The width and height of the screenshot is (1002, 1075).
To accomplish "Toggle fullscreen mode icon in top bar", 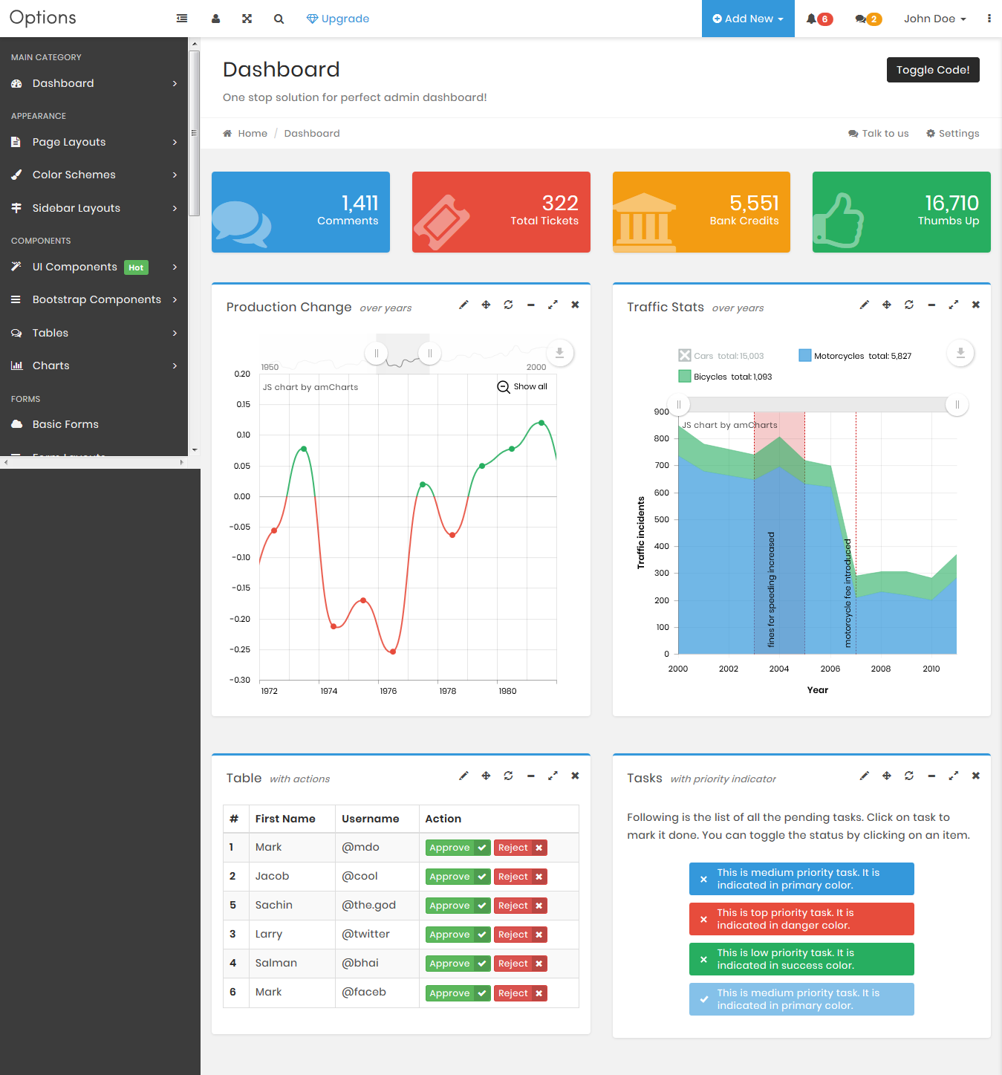I will 247,19.
